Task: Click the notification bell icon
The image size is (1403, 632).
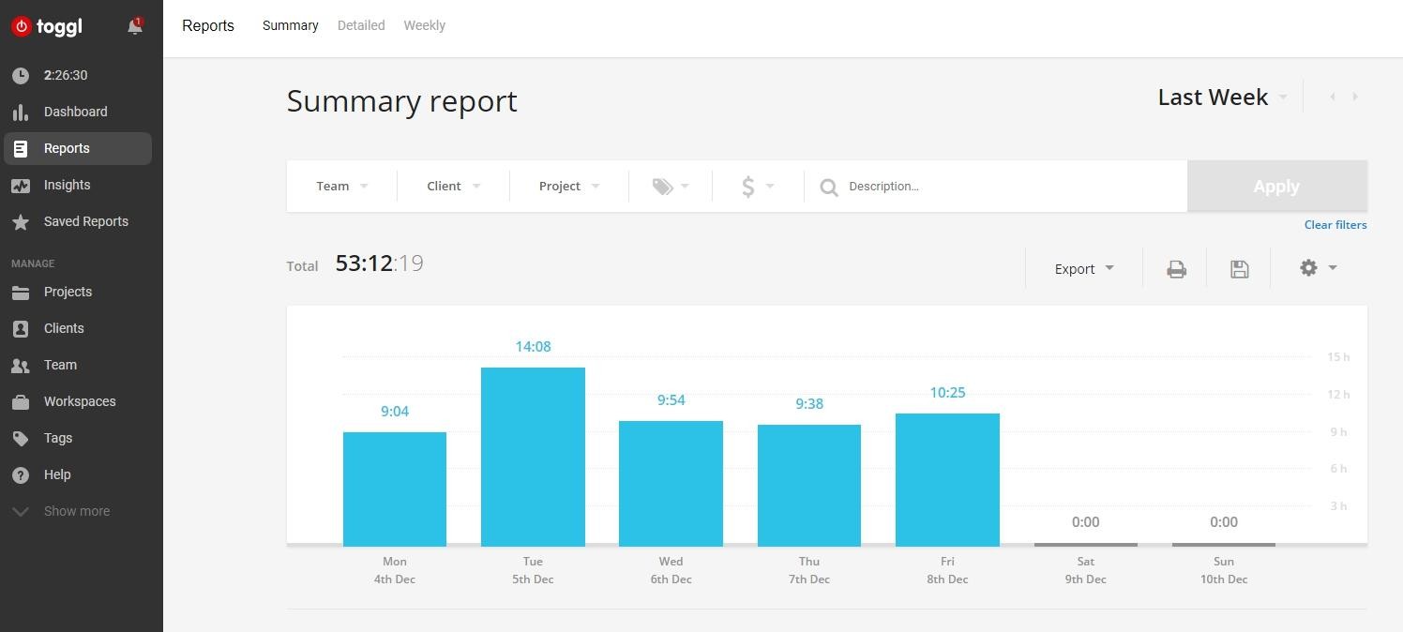Action: click(x=135, y=27)
